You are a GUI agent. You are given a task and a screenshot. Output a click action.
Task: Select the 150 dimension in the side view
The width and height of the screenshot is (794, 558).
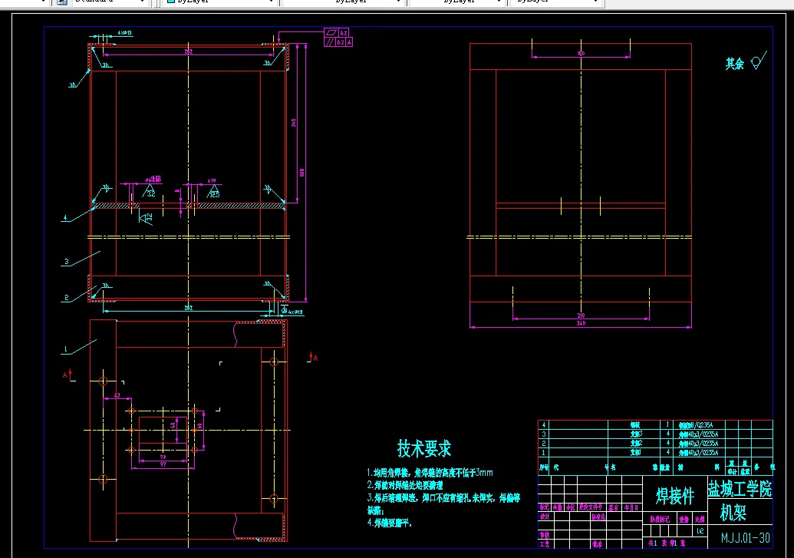pyautogui.click(x=581, y=53)
